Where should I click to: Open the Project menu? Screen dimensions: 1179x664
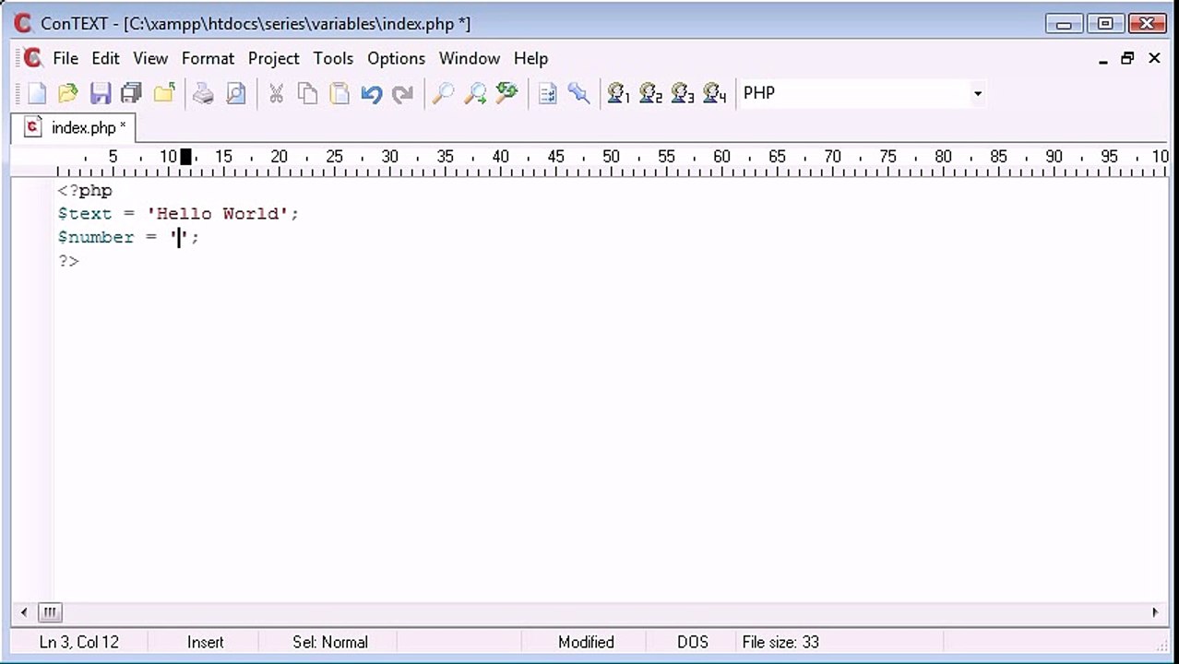(x=274, y=58)
